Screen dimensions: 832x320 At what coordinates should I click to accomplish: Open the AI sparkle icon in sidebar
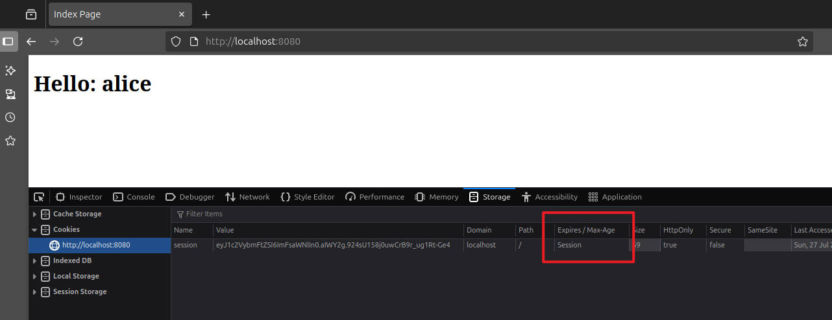pyautogui.click(x=10, y=71)
